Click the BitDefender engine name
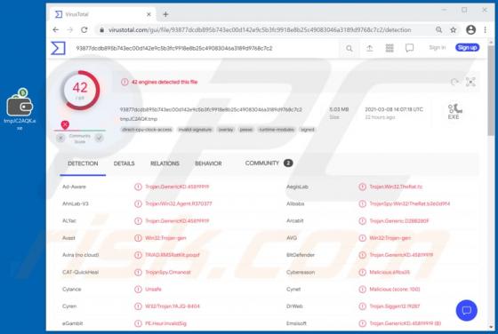This screenshot has width=498, height=334. point(301,255)
